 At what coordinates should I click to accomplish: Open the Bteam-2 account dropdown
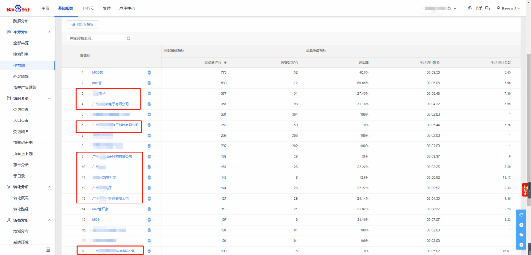click(x=508, y=8)
